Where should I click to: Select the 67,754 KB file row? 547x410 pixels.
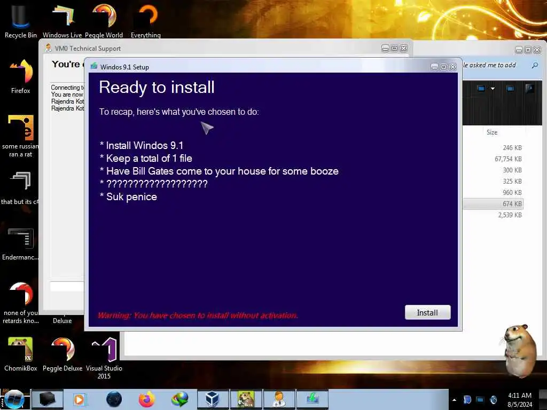point(493,159)
